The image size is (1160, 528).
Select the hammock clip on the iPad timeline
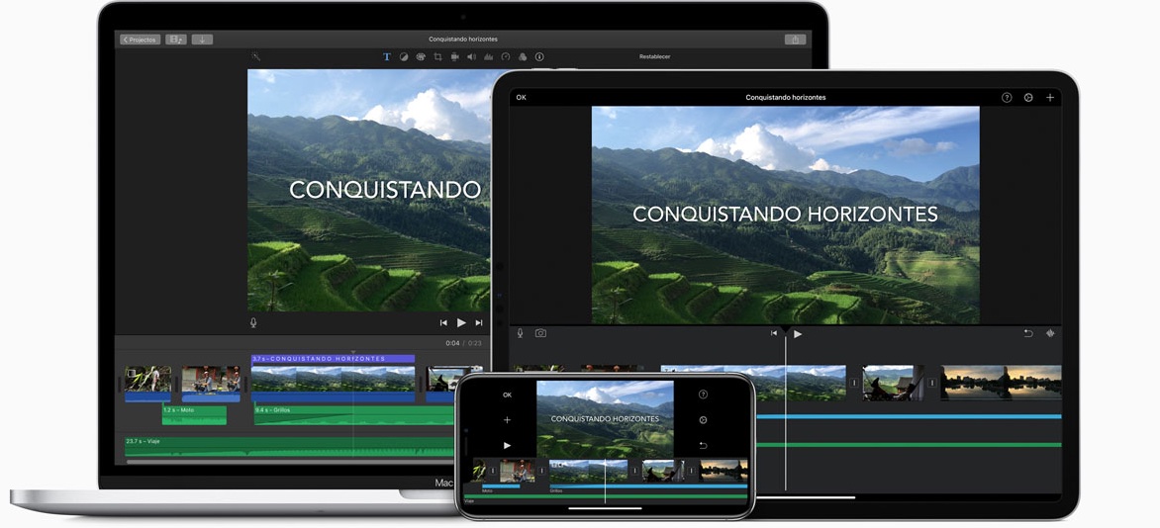coord(893,383)
